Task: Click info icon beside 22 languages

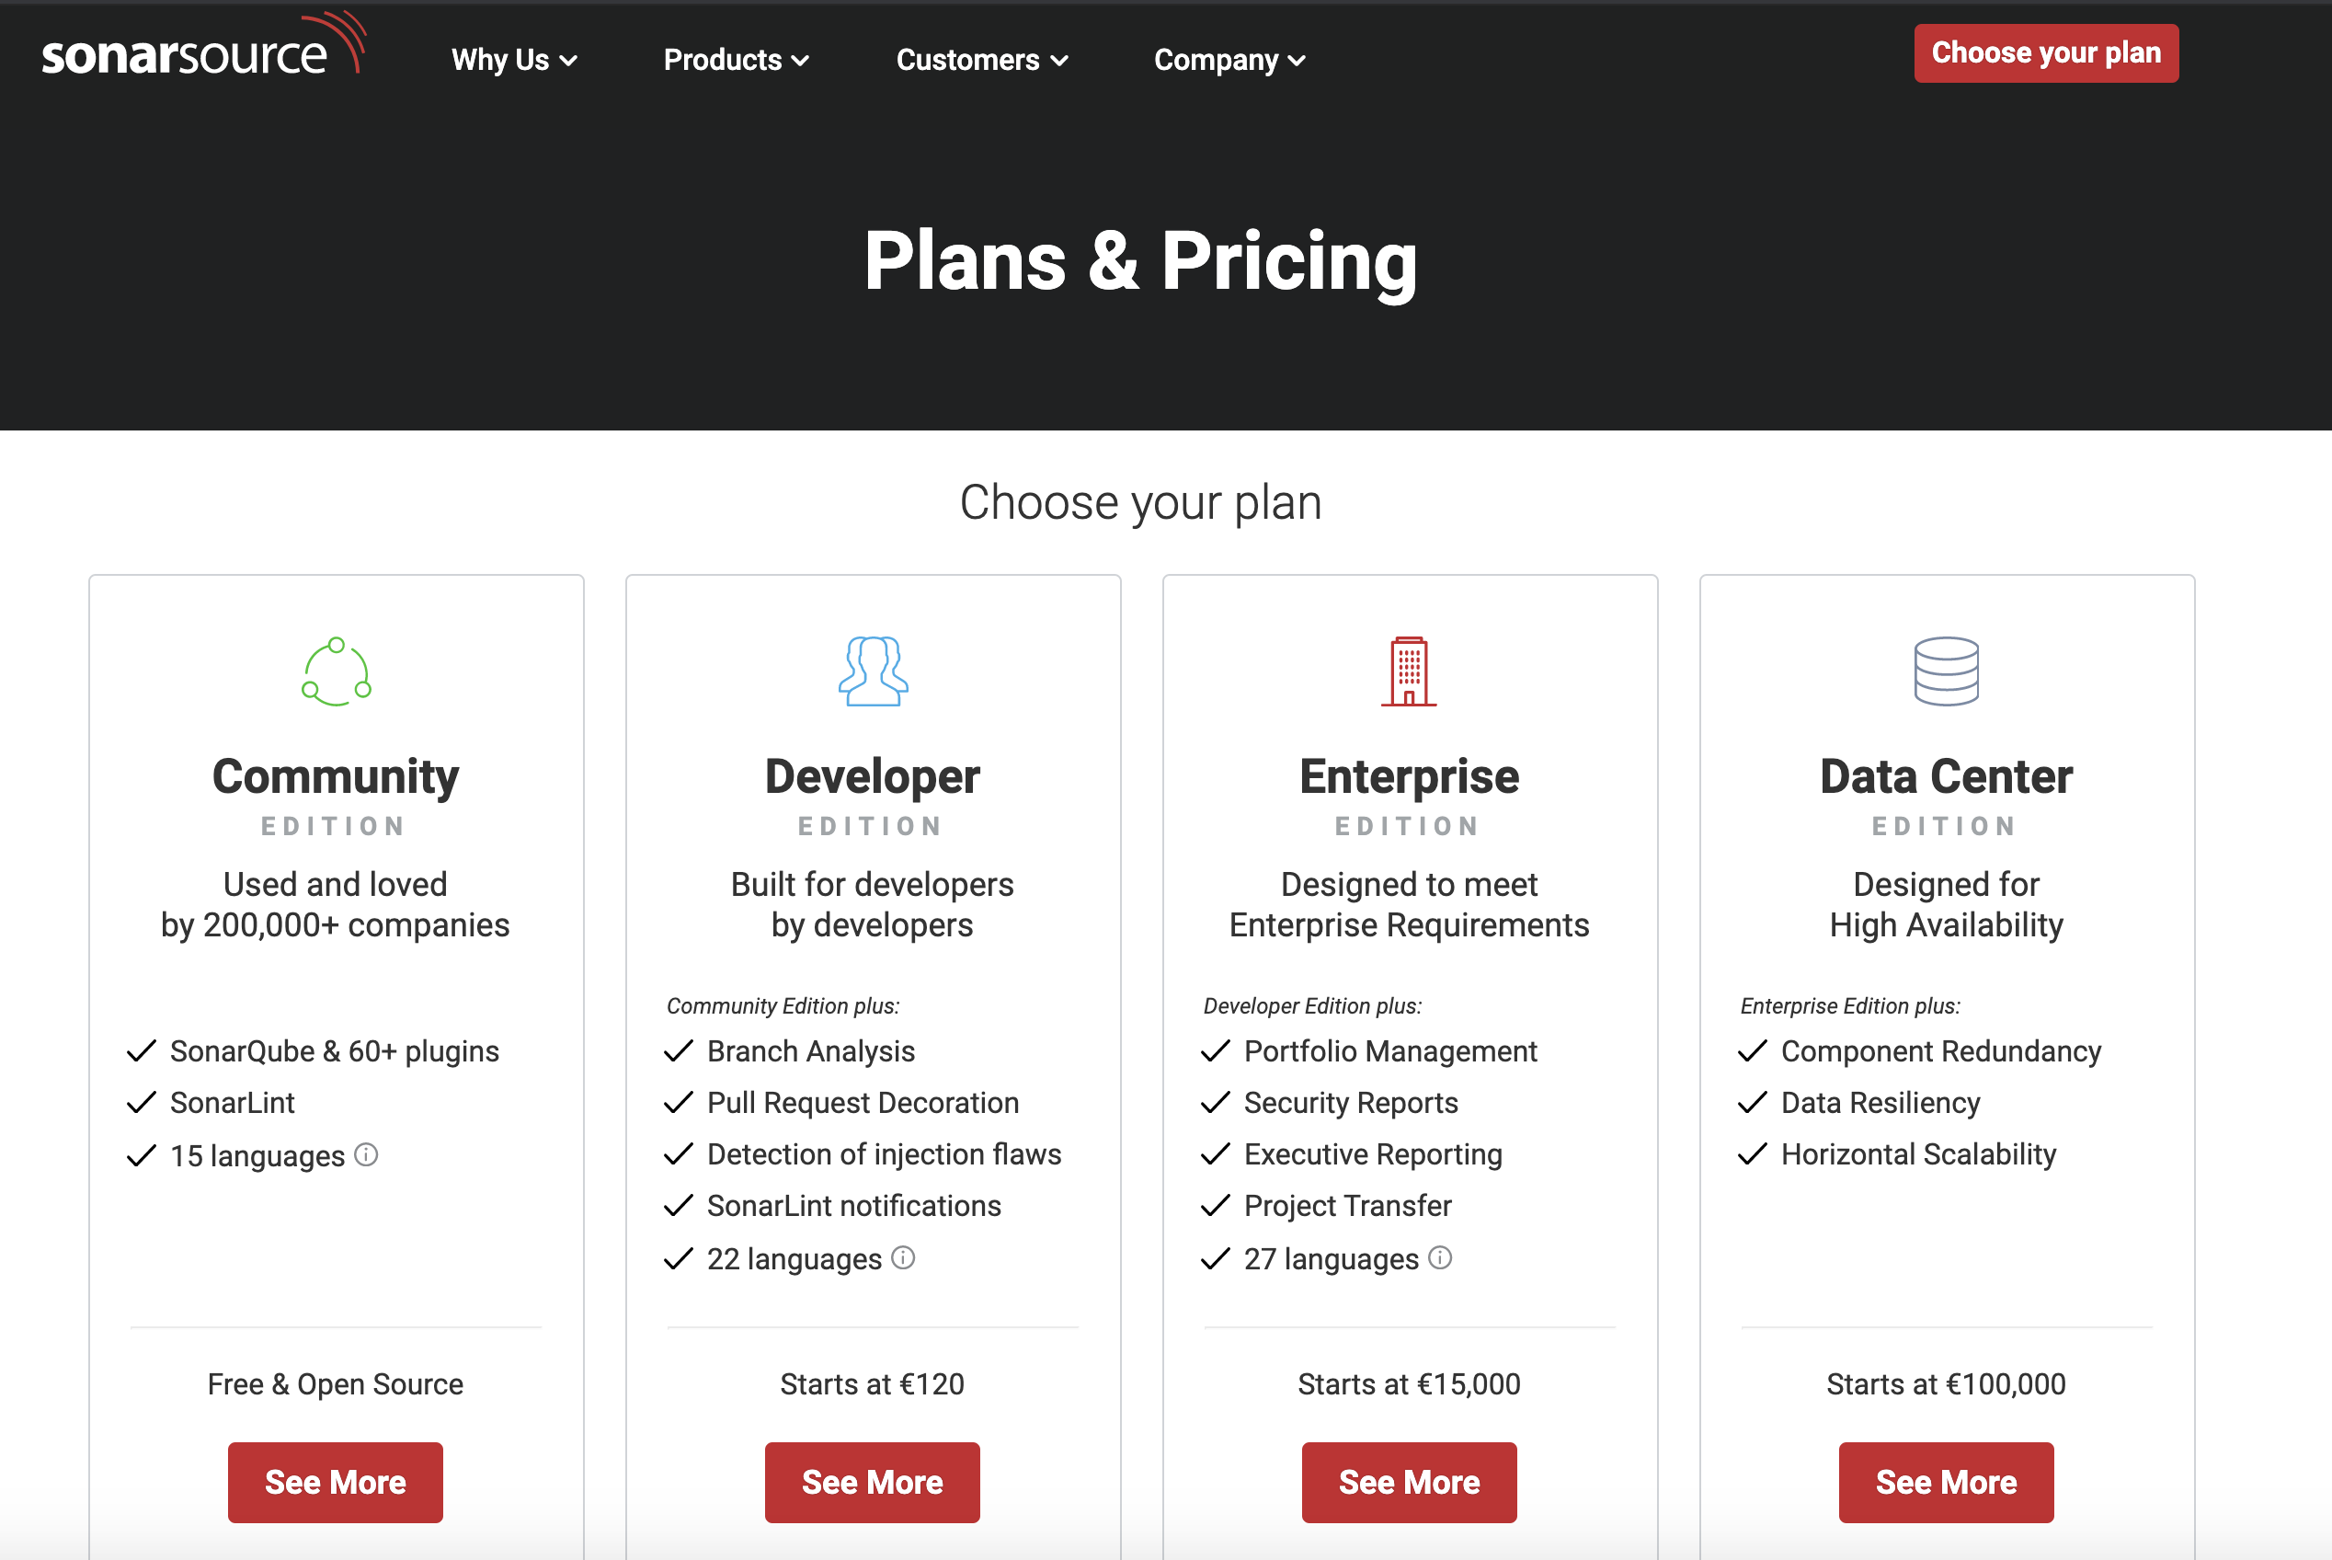Action: [x=903, y=1258]
